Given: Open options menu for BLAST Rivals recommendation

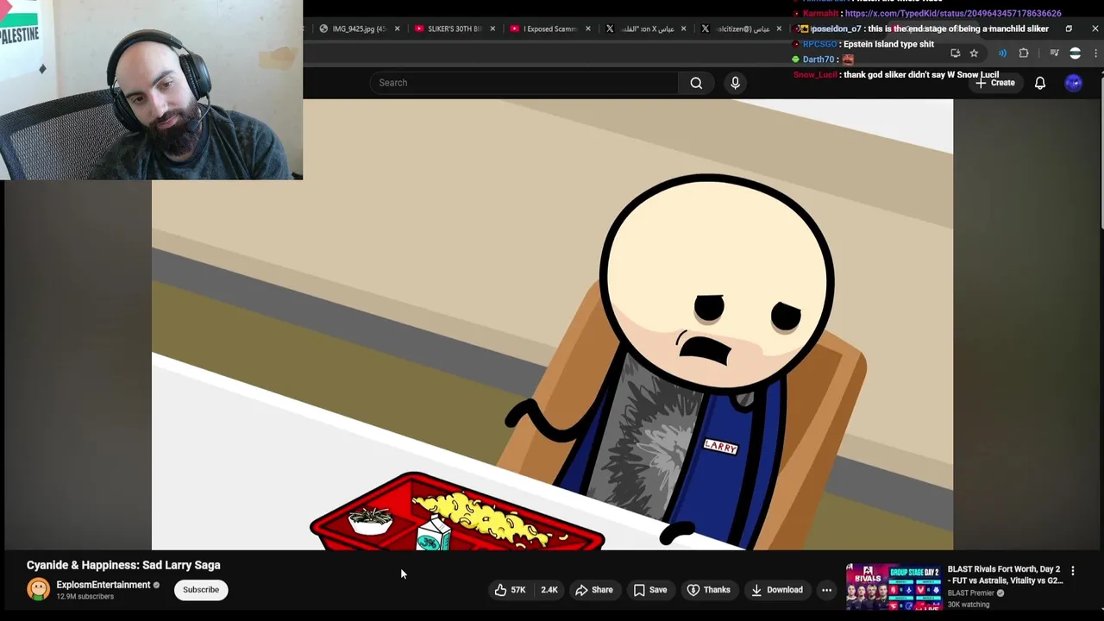Looking at the screenshot, I should tap(1073, 571).
